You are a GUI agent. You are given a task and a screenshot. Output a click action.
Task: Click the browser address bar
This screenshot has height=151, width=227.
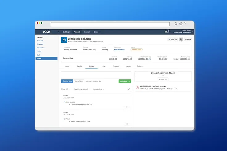pyautogui.click(x=110, y=24)
